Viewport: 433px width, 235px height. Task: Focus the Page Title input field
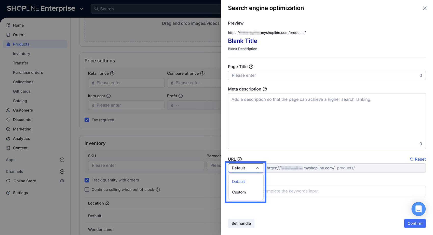point(323,75)
